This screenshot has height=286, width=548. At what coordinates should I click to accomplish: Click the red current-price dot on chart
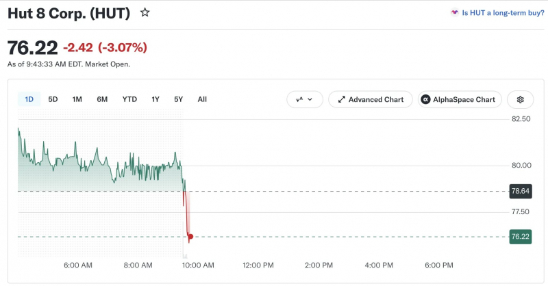[190, 237]
